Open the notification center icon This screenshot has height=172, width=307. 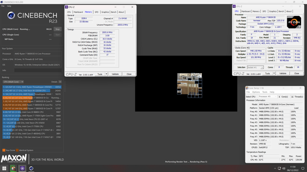(x=303, y=168)
